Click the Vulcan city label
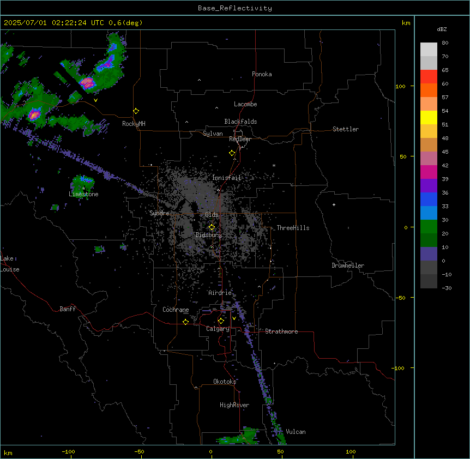This screenshot has width=470, height=459. coord(296,432)
